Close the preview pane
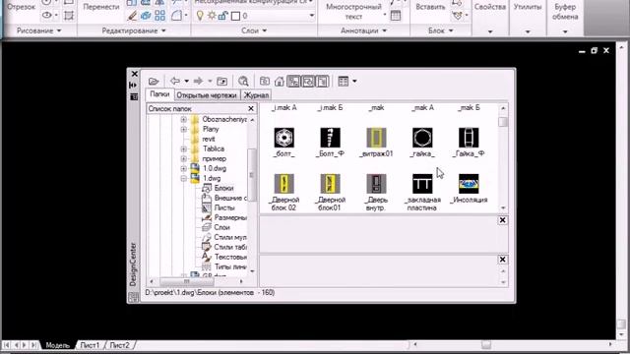The width and height of the screenshot is (630, 354). coord(502,220)
